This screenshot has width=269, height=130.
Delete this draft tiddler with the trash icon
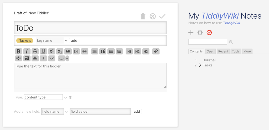(143, 17)
